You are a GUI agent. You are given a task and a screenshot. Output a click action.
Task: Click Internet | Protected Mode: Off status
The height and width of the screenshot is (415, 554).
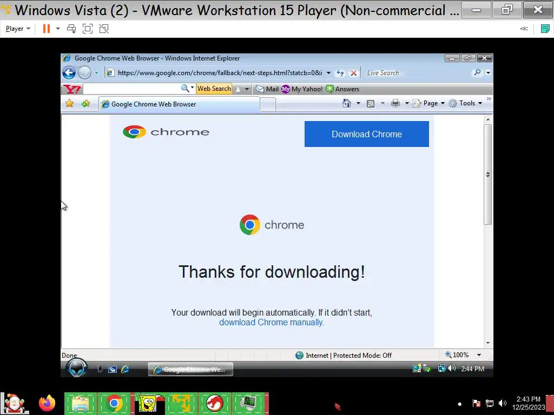tap(344, 356)
